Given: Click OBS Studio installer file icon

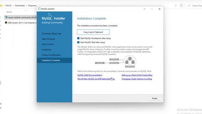Looking at the screenshot, I should pyautogui.click(x=6, y=22).
